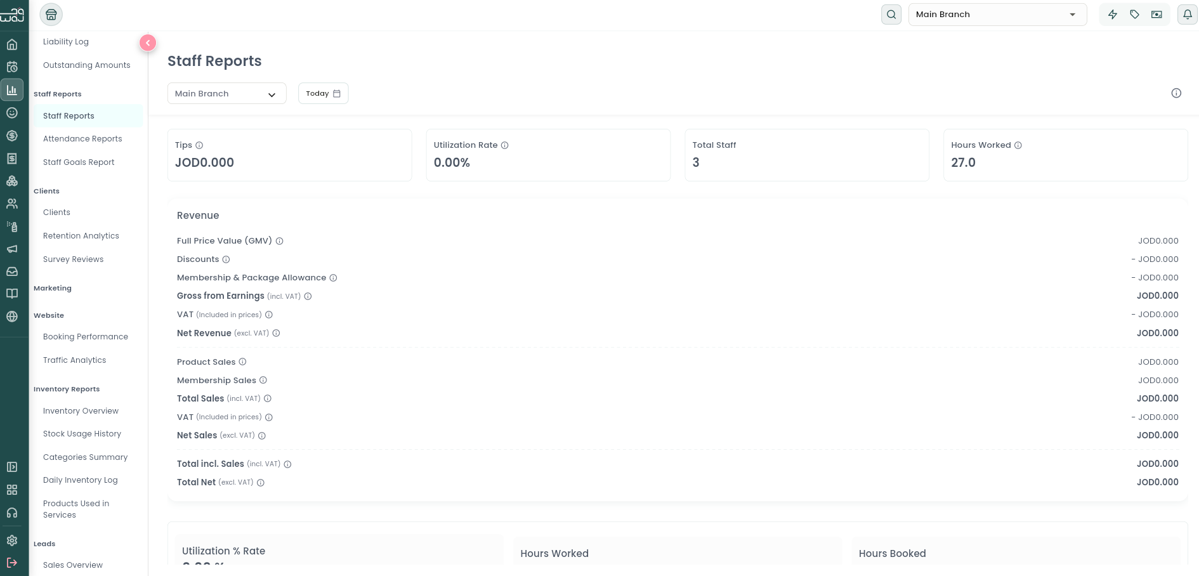The width and height of the screenshot is (1199, 576).
Task: Click the search magnifier button
Action: [891, 15]
